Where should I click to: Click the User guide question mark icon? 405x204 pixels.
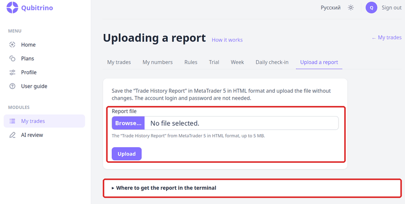pyautogui.click(x=12, y=86)
